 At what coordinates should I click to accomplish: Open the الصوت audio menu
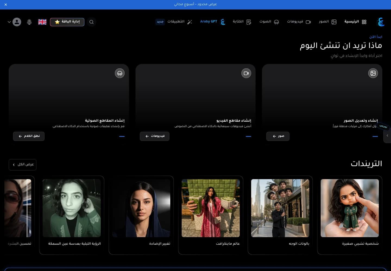pyautogui.click(x=269, y=22)
